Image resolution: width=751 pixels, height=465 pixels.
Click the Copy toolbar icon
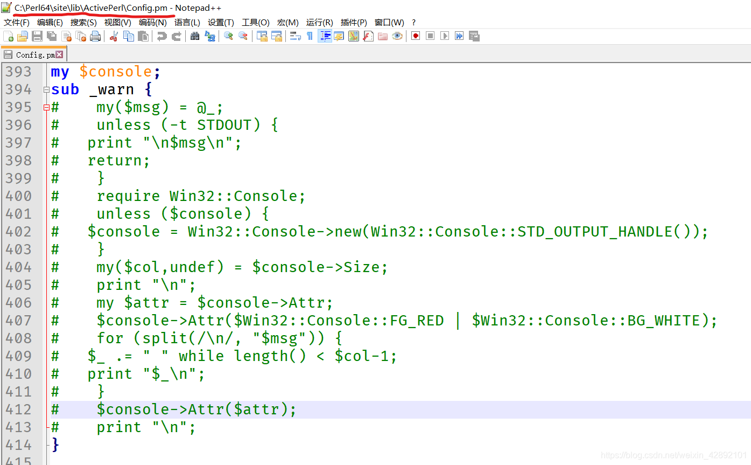(129, 36)
